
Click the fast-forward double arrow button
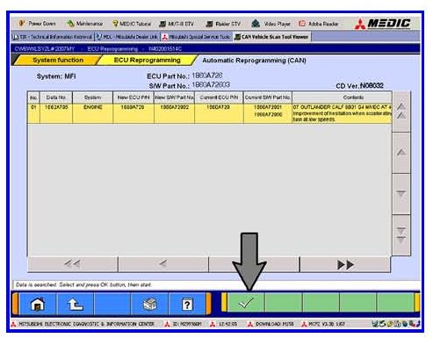point(345,264)
